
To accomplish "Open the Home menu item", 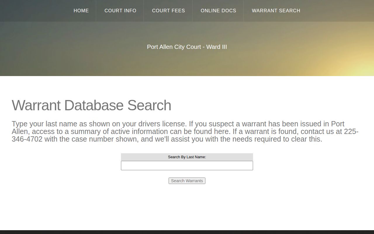I will pyautogui.click(x=81, y=11).
